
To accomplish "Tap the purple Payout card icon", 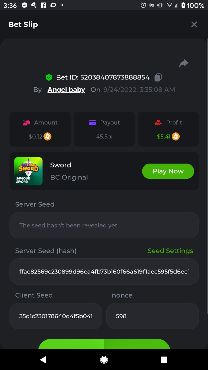I will click(x=92, y=122).
